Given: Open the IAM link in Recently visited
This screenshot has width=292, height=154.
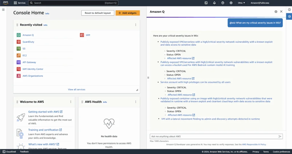Looking at the screenshot, I should [88, 35].
